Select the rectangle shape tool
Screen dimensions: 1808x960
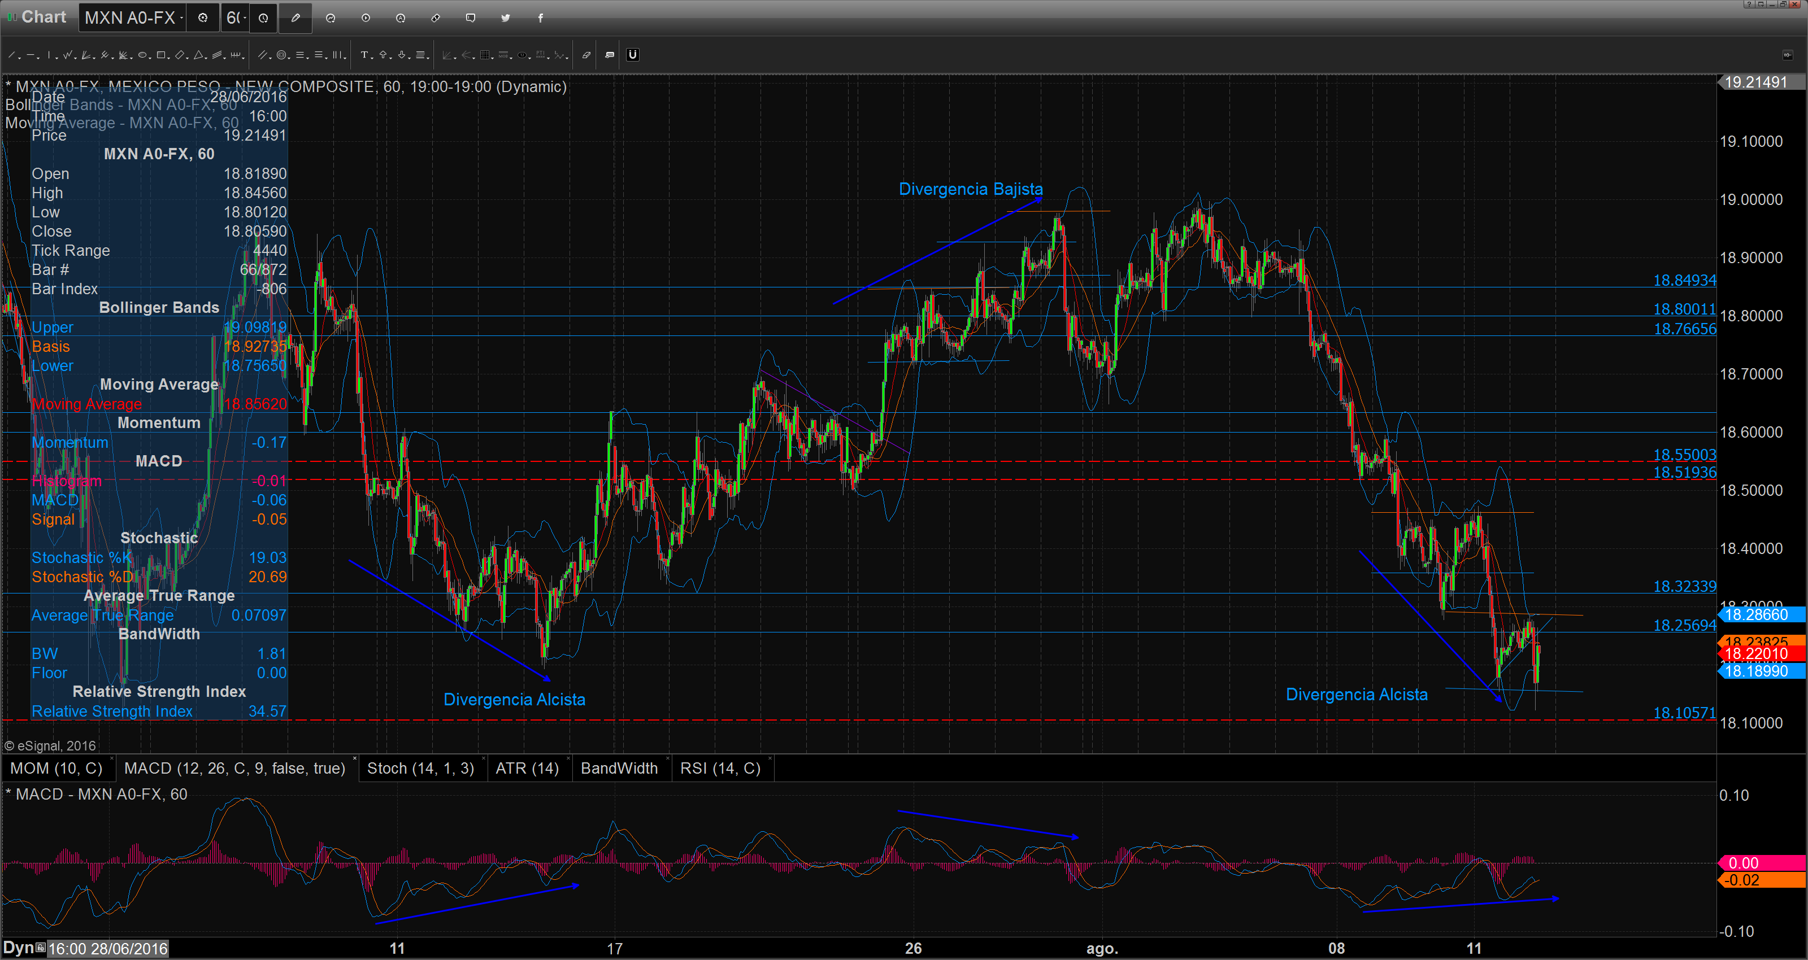pyautogui.click(x=160, y=55)
